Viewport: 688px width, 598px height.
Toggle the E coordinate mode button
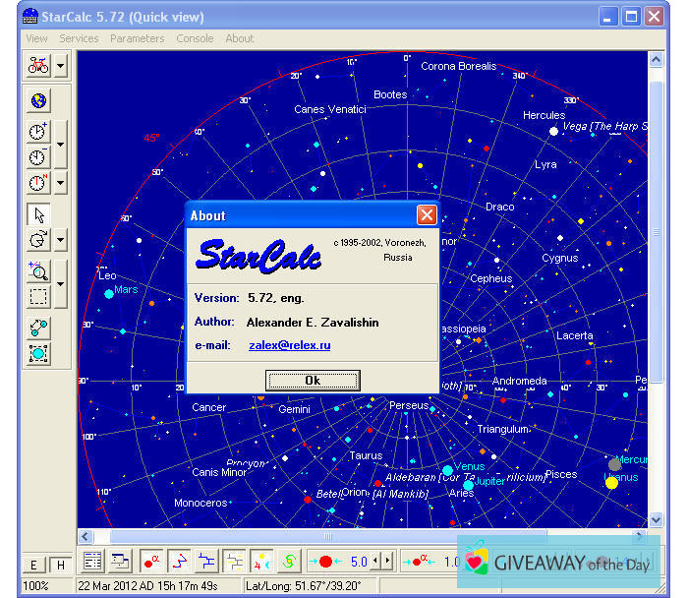33,565
